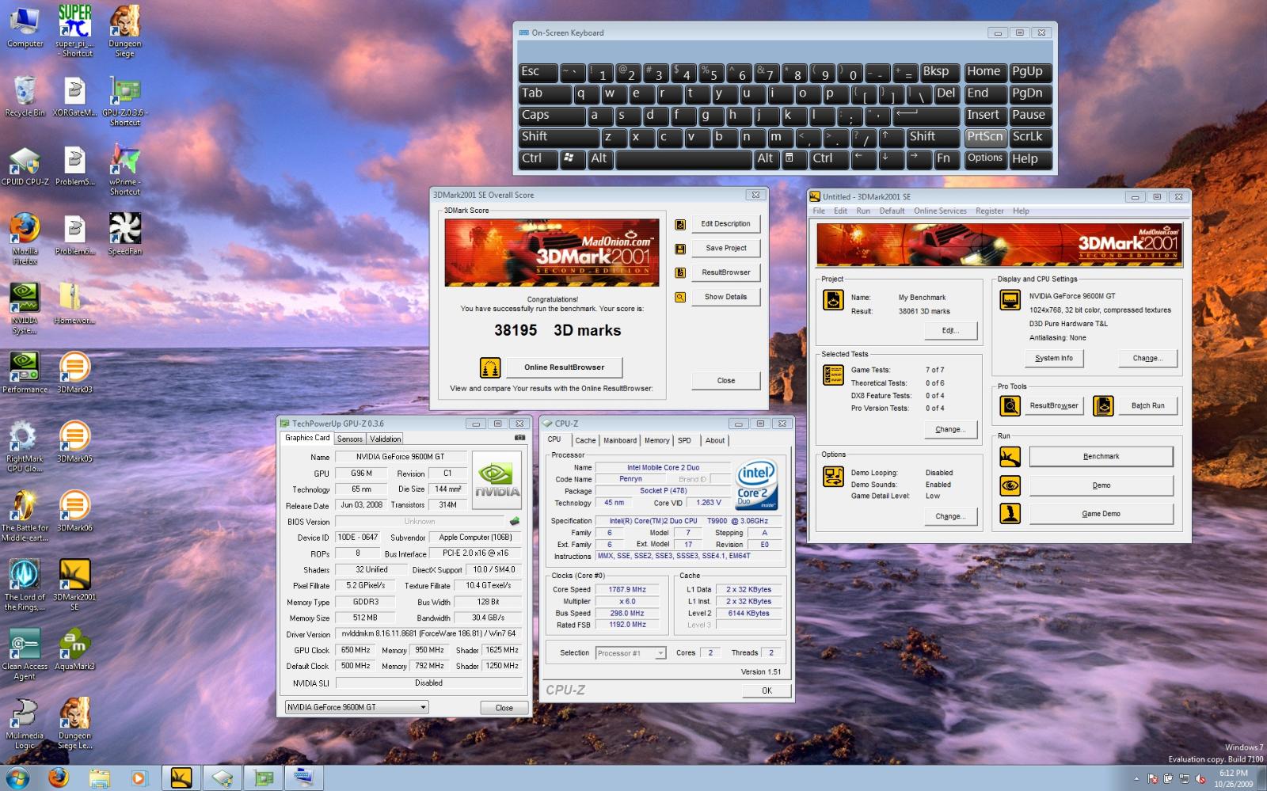Viewport: 1267px width, 791px height.
Task: Click the 3DMark2001 taskbar button
Action: pos(181,778)
